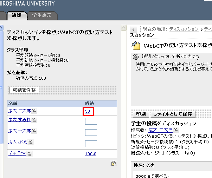The image size is (212, 178).
Task: Switch to the 学生表示 tab
Action: coord(42,15)
